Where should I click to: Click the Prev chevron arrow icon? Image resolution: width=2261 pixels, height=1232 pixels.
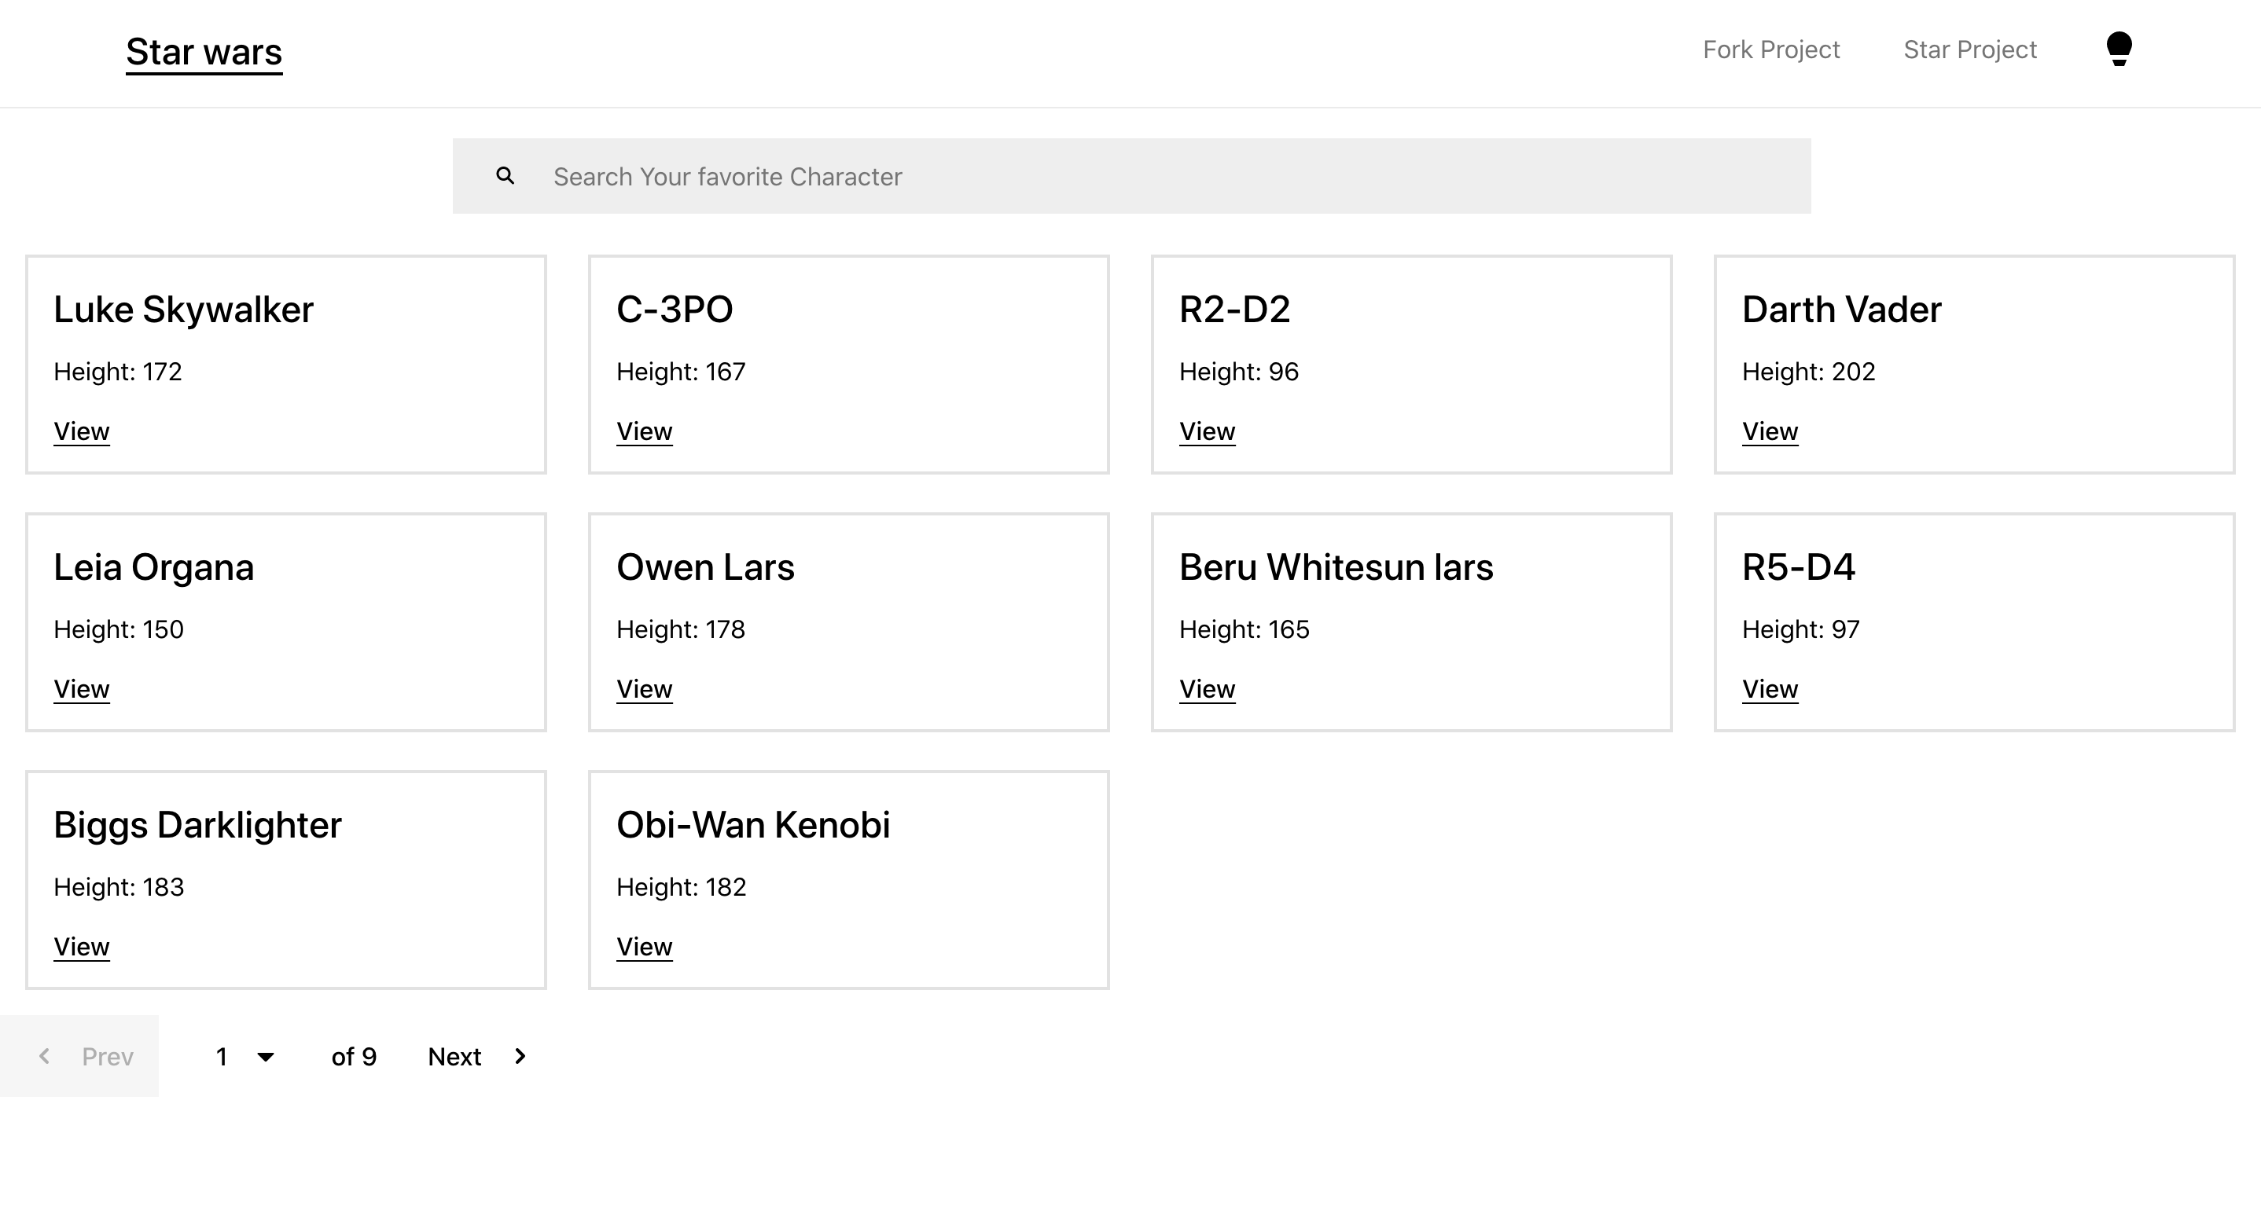pyautogui.click(x=45, y=1056)
